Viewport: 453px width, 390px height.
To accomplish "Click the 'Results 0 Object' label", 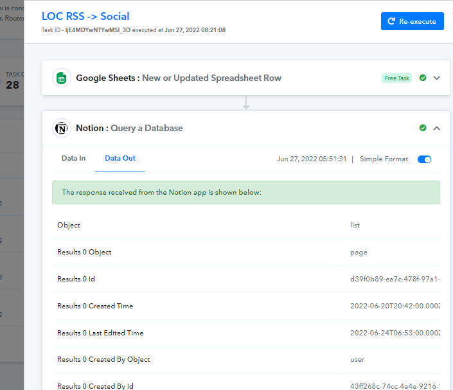I will tap(84, 253).
